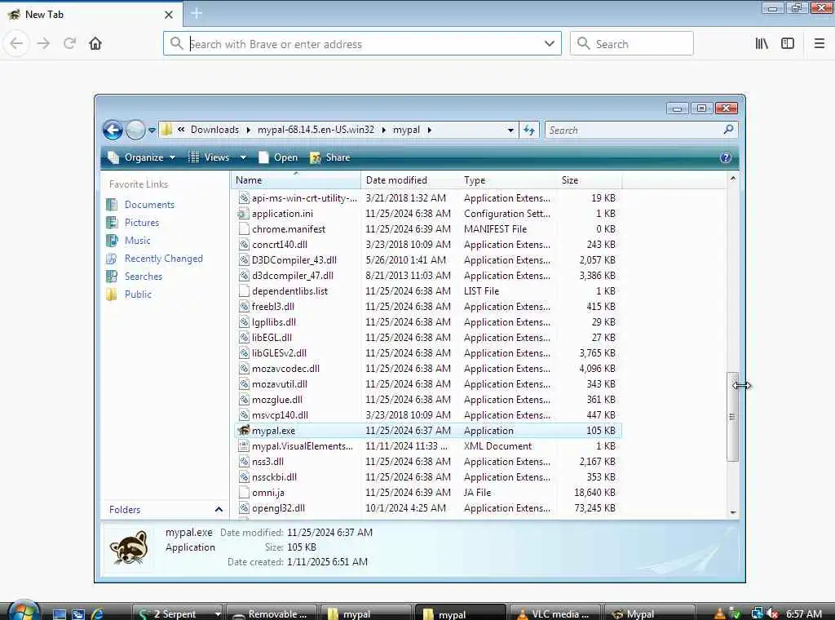
Task: Click the file list vertical scrollbar thumb
Action: click(733, 417)
